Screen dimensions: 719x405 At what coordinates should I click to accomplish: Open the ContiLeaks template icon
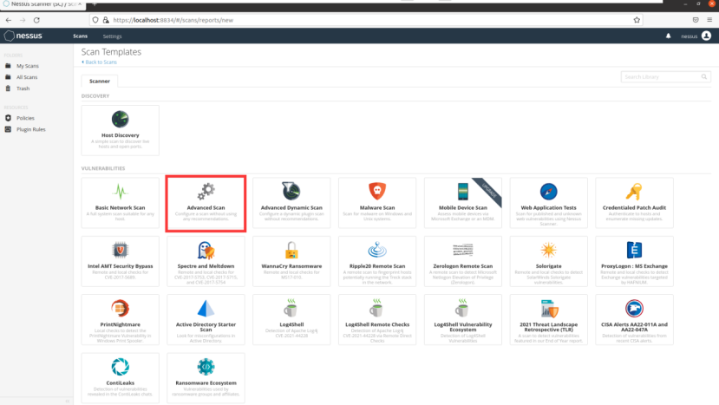click(121, 367)
